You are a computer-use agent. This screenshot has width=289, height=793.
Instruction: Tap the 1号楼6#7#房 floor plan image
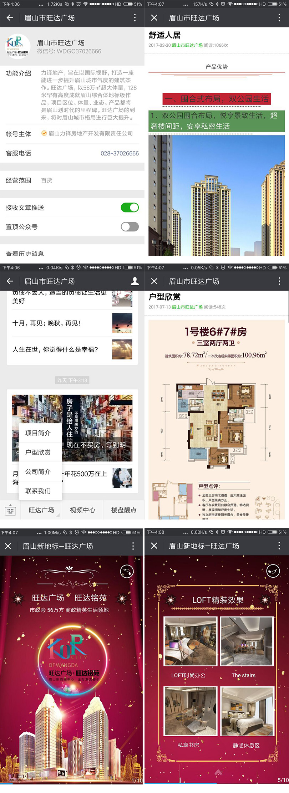point(217,420)
